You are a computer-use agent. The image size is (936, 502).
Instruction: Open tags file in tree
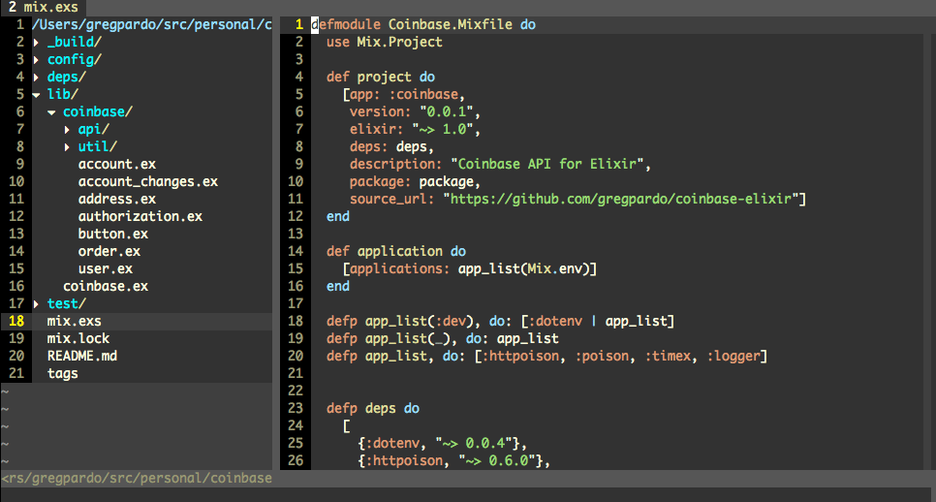[63, 374]
